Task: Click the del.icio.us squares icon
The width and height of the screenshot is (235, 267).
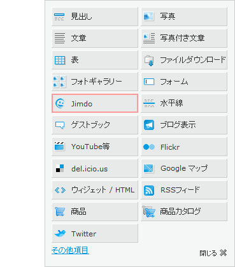Action: [60, 168]
